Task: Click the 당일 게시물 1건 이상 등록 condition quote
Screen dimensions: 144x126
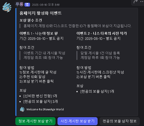Action: click(100, 53)
